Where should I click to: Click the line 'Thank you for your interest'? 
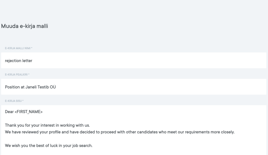(47, 125)
